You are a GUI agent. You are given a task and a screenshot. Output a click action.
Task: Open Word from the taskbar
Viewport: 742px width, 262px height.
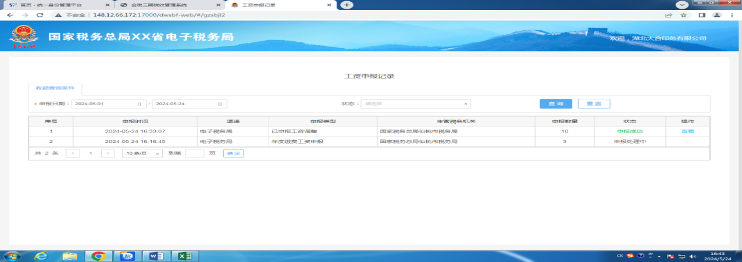coord(156,256)
